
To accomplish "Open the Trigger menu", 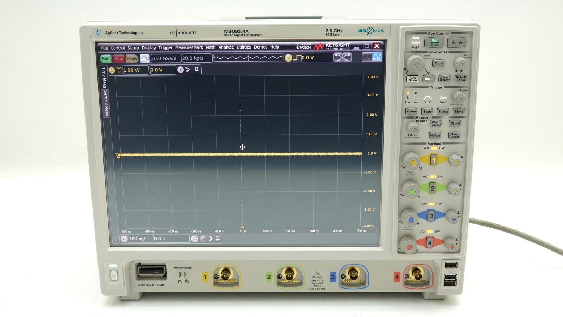I will pyautogui.click(x=165, y=48).
